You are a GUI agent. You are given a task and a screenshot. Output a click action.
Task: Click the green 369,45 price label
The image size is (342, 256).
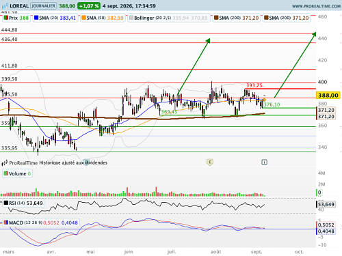coord(169,112)
